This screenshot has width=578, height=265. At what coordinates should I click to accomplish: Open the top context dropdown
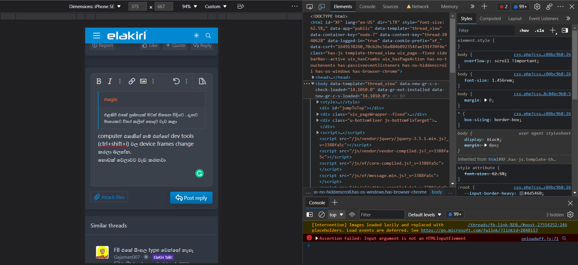tap(336, 215)
